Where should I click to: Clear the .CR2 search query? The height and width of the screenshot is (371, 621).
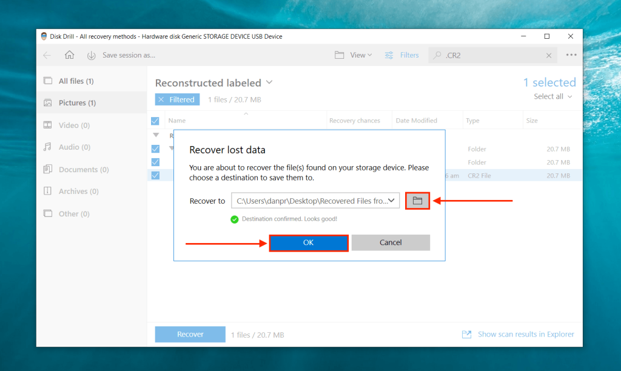(549, 55)
